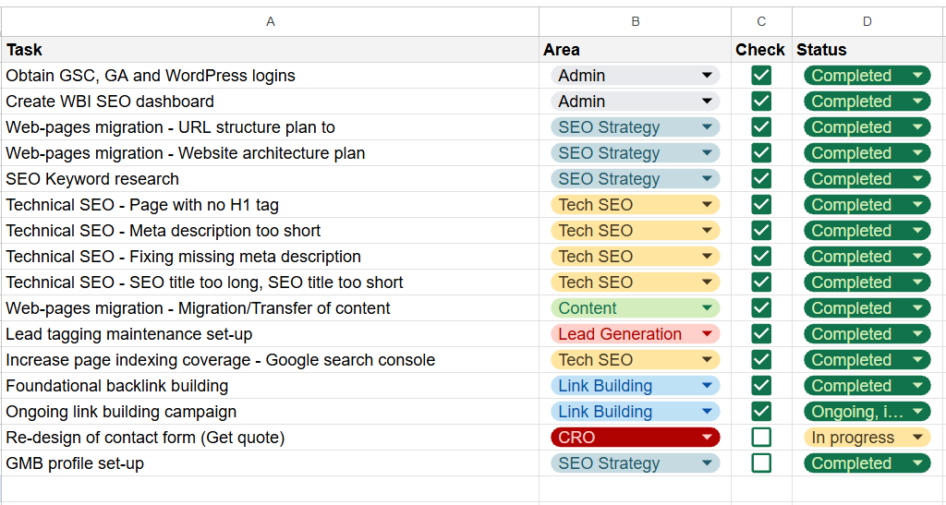Expand the Lead Generation area dropdown
Viewport: 946px width, 505px height.
[708, 334]
